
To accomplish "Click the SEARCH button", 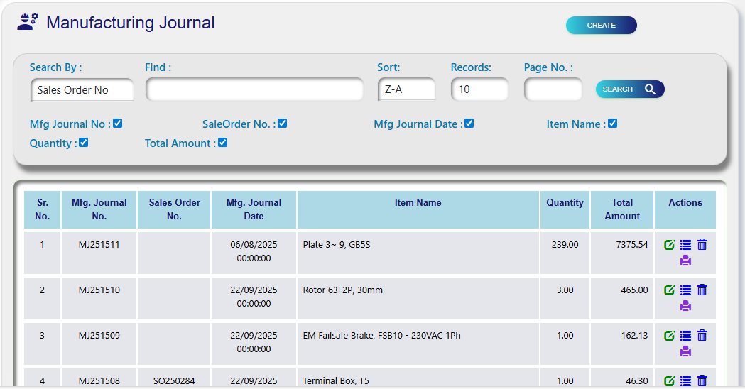I will [x=630, y=89].
